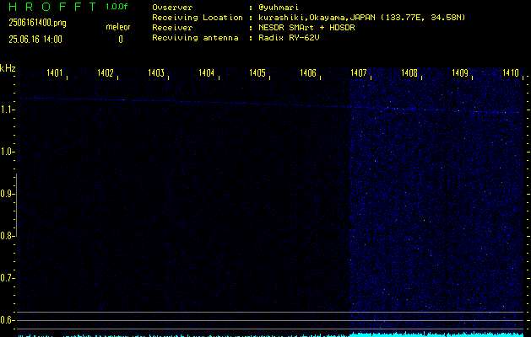Image resolution: width=531 pixels, height=337 pixels.
Task: Click the 1407 time marker
Action: tap(359, 72)
